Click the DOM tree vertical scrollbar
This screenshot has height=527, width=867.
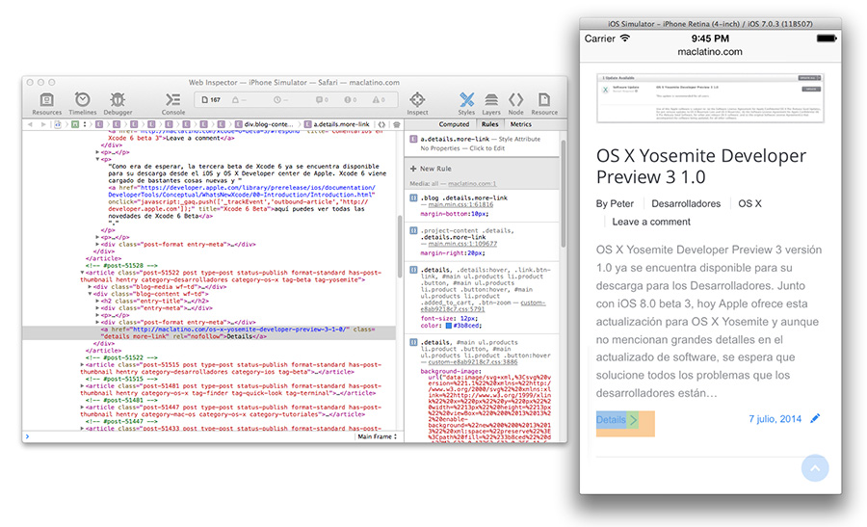point(400,246)
